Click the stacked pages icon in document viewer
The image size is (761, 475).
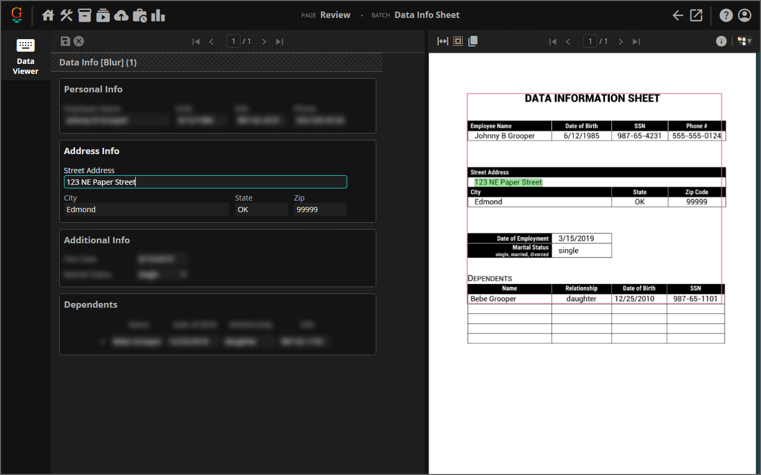[x=473, y=41]
